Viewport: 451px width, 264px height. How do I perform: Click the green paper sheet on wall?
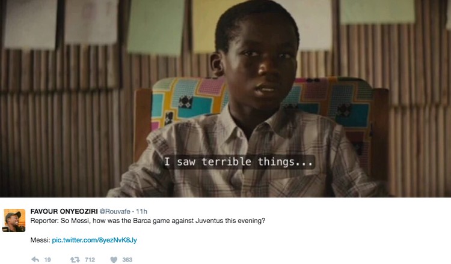point(156,26)
